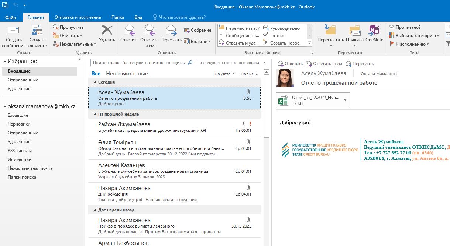Switch to the Unread (Непрочитанные) filter

tap(127, 74)
